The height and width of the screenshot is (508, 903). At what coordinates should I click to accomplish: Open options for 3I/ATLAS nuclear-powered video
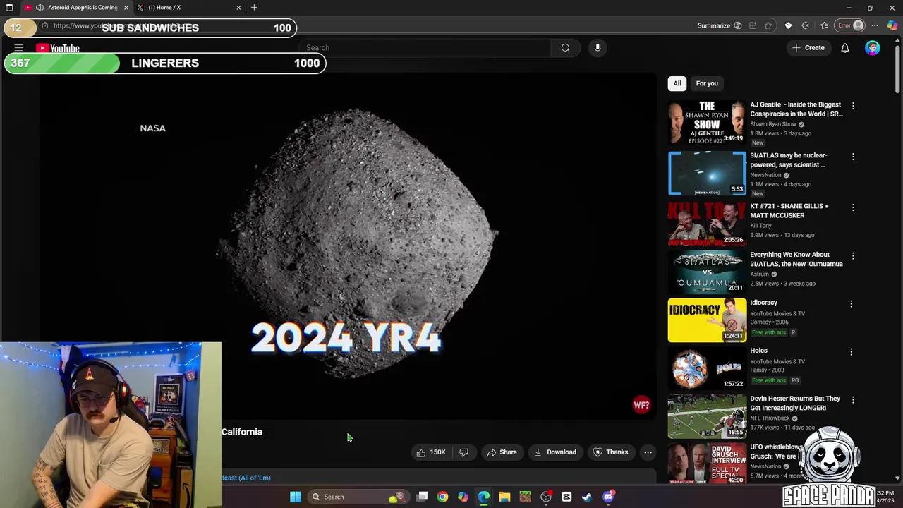[x=853, y=157]
